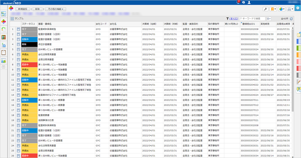Expand the printer options dropdown

(290, 9)
